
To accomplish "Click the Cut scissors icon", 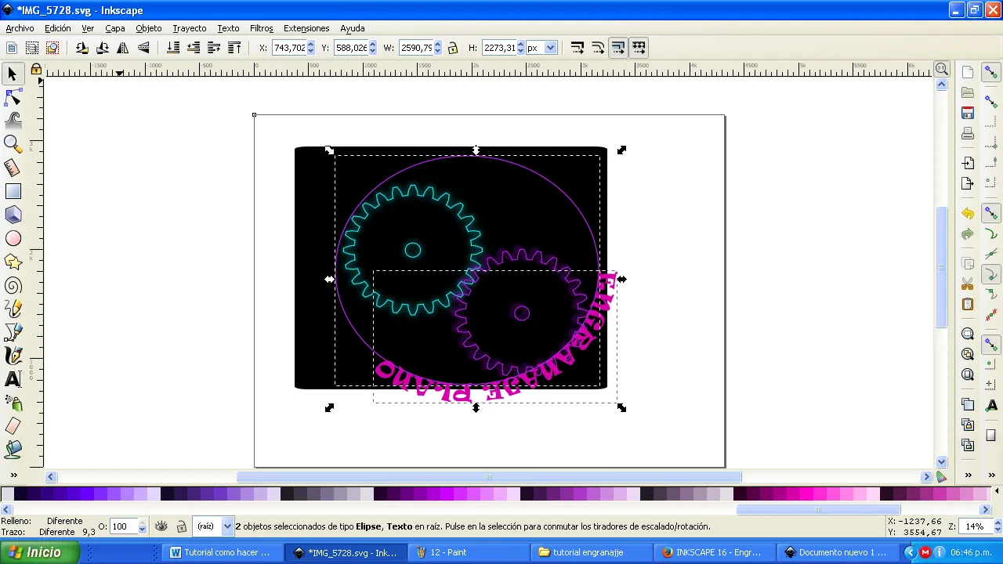I will 968,284.
